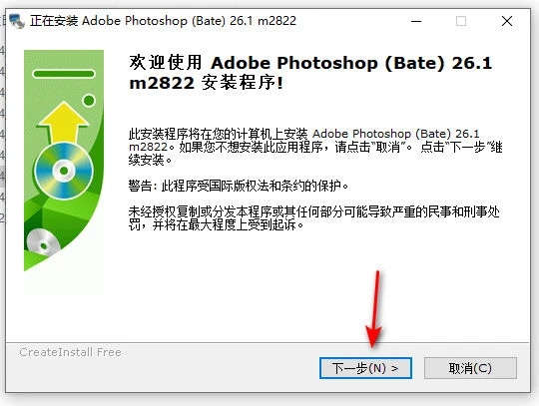The width and height of the screenshot is (539, 406).
Task: Click the 未经授权复制 legal notice paragraph
Action: (313, 218)
